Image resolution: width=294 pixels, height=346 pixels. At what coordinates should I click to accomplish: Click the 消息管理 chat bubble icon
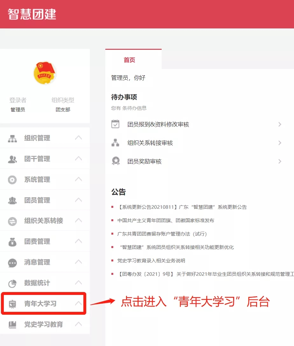[x=12, y=263]
